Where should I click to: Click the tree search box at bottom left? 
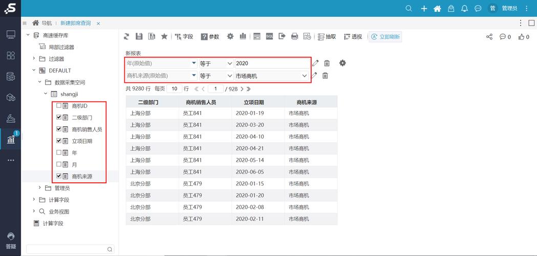pos(70,249)
